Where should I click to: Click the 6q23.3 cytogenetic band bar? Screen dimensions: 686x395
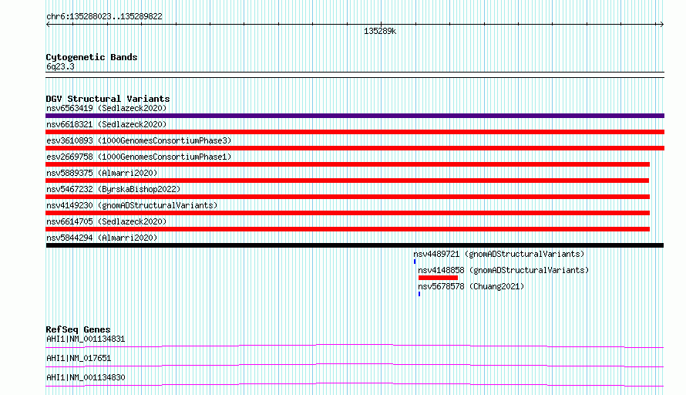pyautogui.click(x=355, y=75)
